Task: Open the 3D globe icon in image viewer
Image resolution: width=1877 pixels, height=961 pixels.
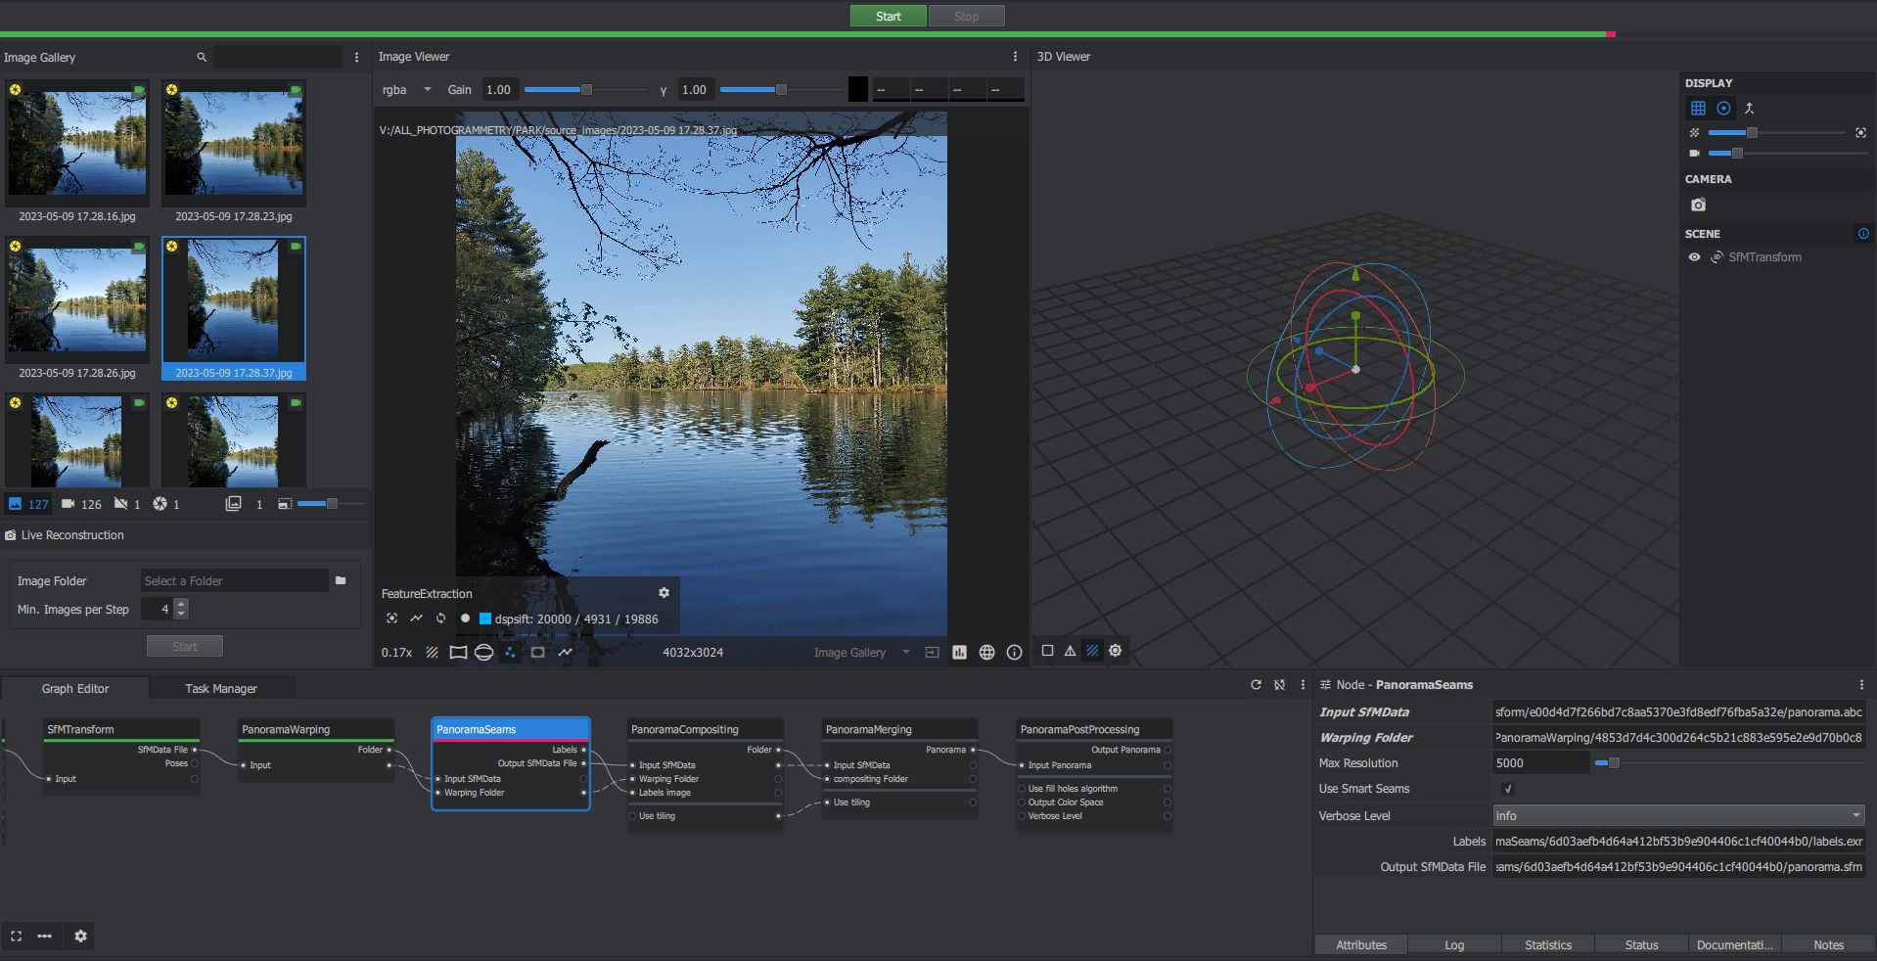Action: 986,653
